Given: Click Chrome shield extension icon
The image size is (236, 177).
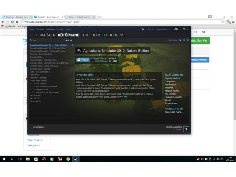Looking at the screenshot, I should point(228,22).
